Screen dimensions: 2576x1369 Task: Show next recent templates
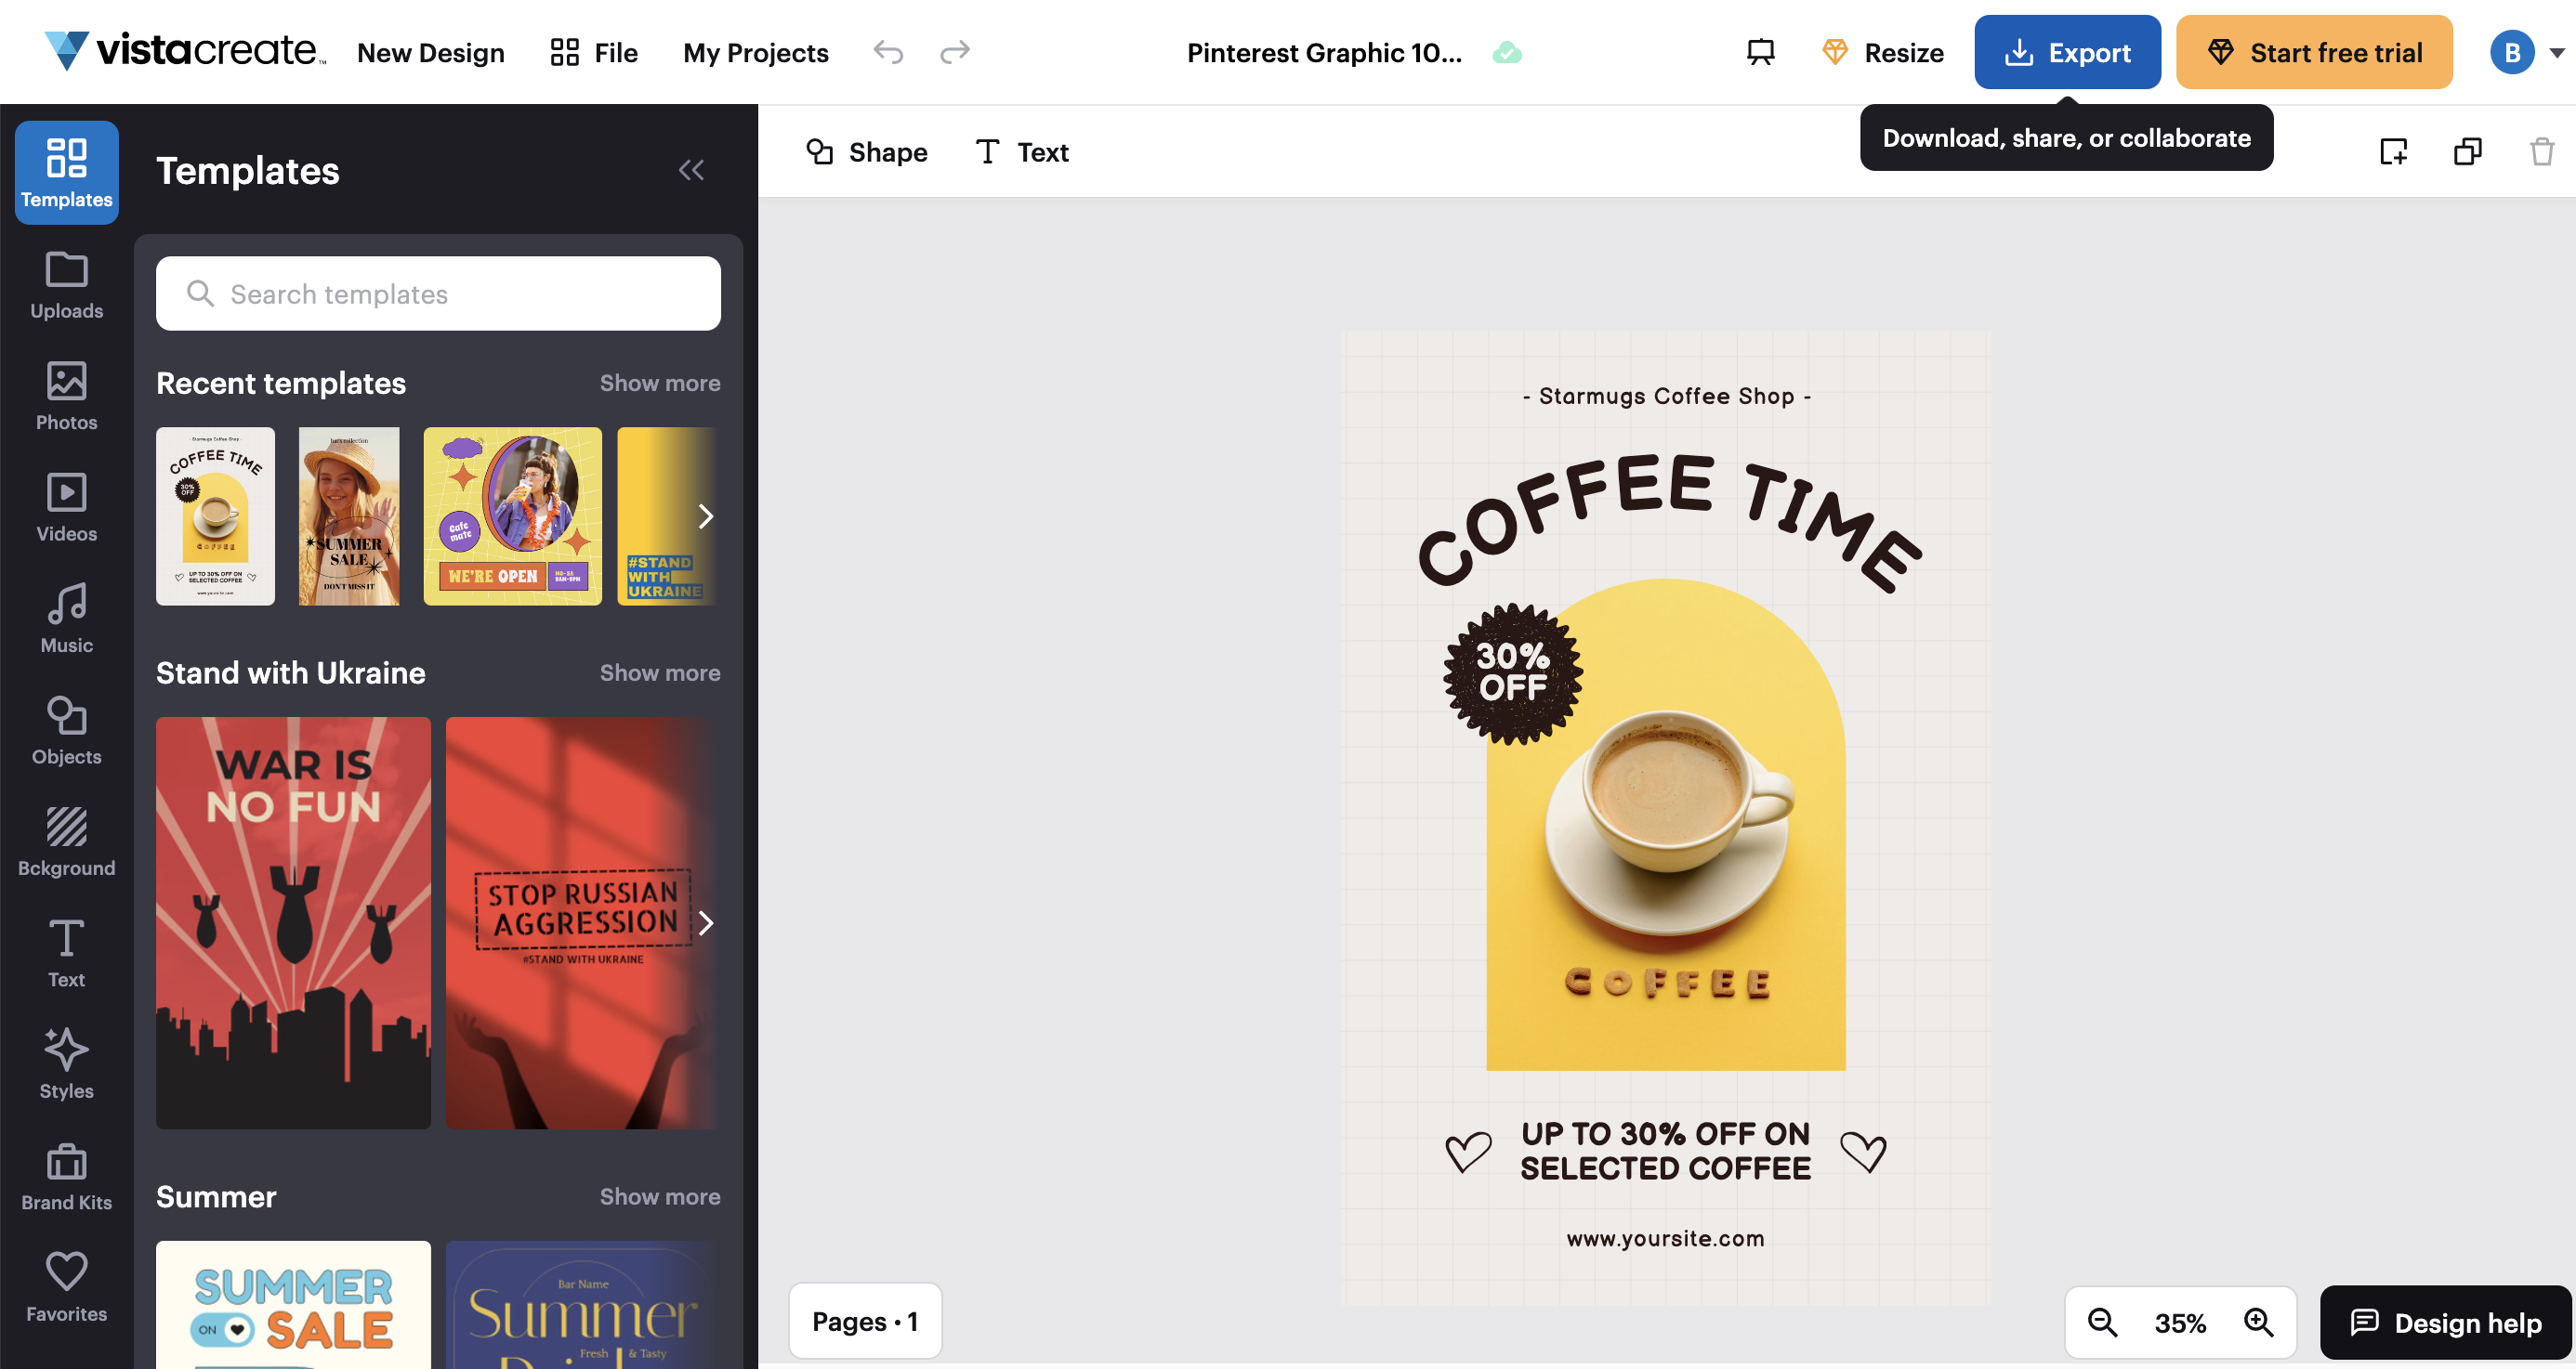[705, 516]
